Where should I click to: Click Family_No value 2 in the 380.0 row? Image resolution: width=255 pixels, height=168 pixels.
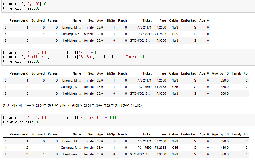tap(247, 87)
